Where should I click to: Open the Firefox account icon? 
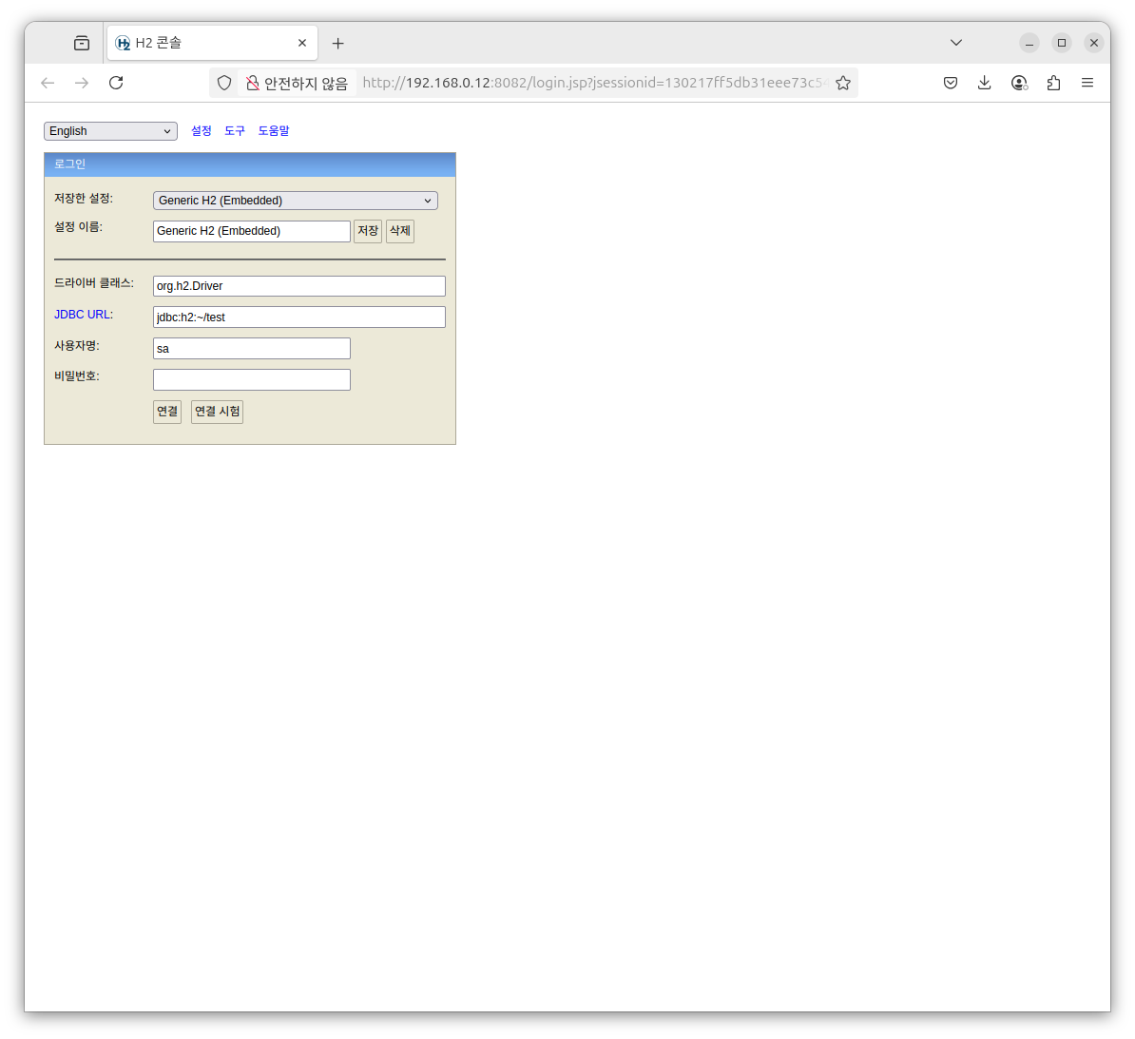coord(1019,83)
